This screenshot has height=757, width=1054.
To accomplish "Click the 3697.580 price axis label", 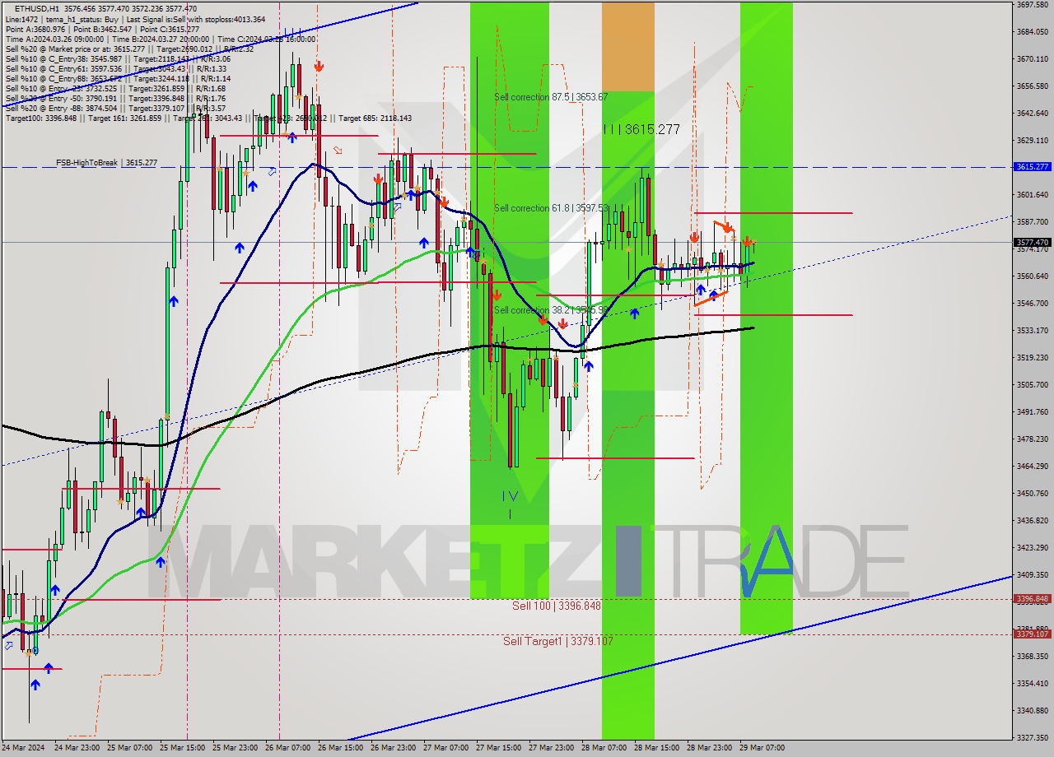I will pos(1032,5).
